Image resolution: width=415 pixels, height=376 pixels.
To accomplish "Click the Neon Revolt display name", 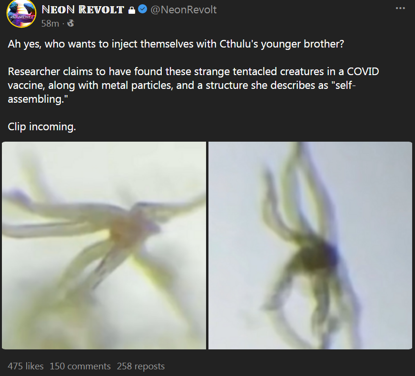I will pos(83,10).
